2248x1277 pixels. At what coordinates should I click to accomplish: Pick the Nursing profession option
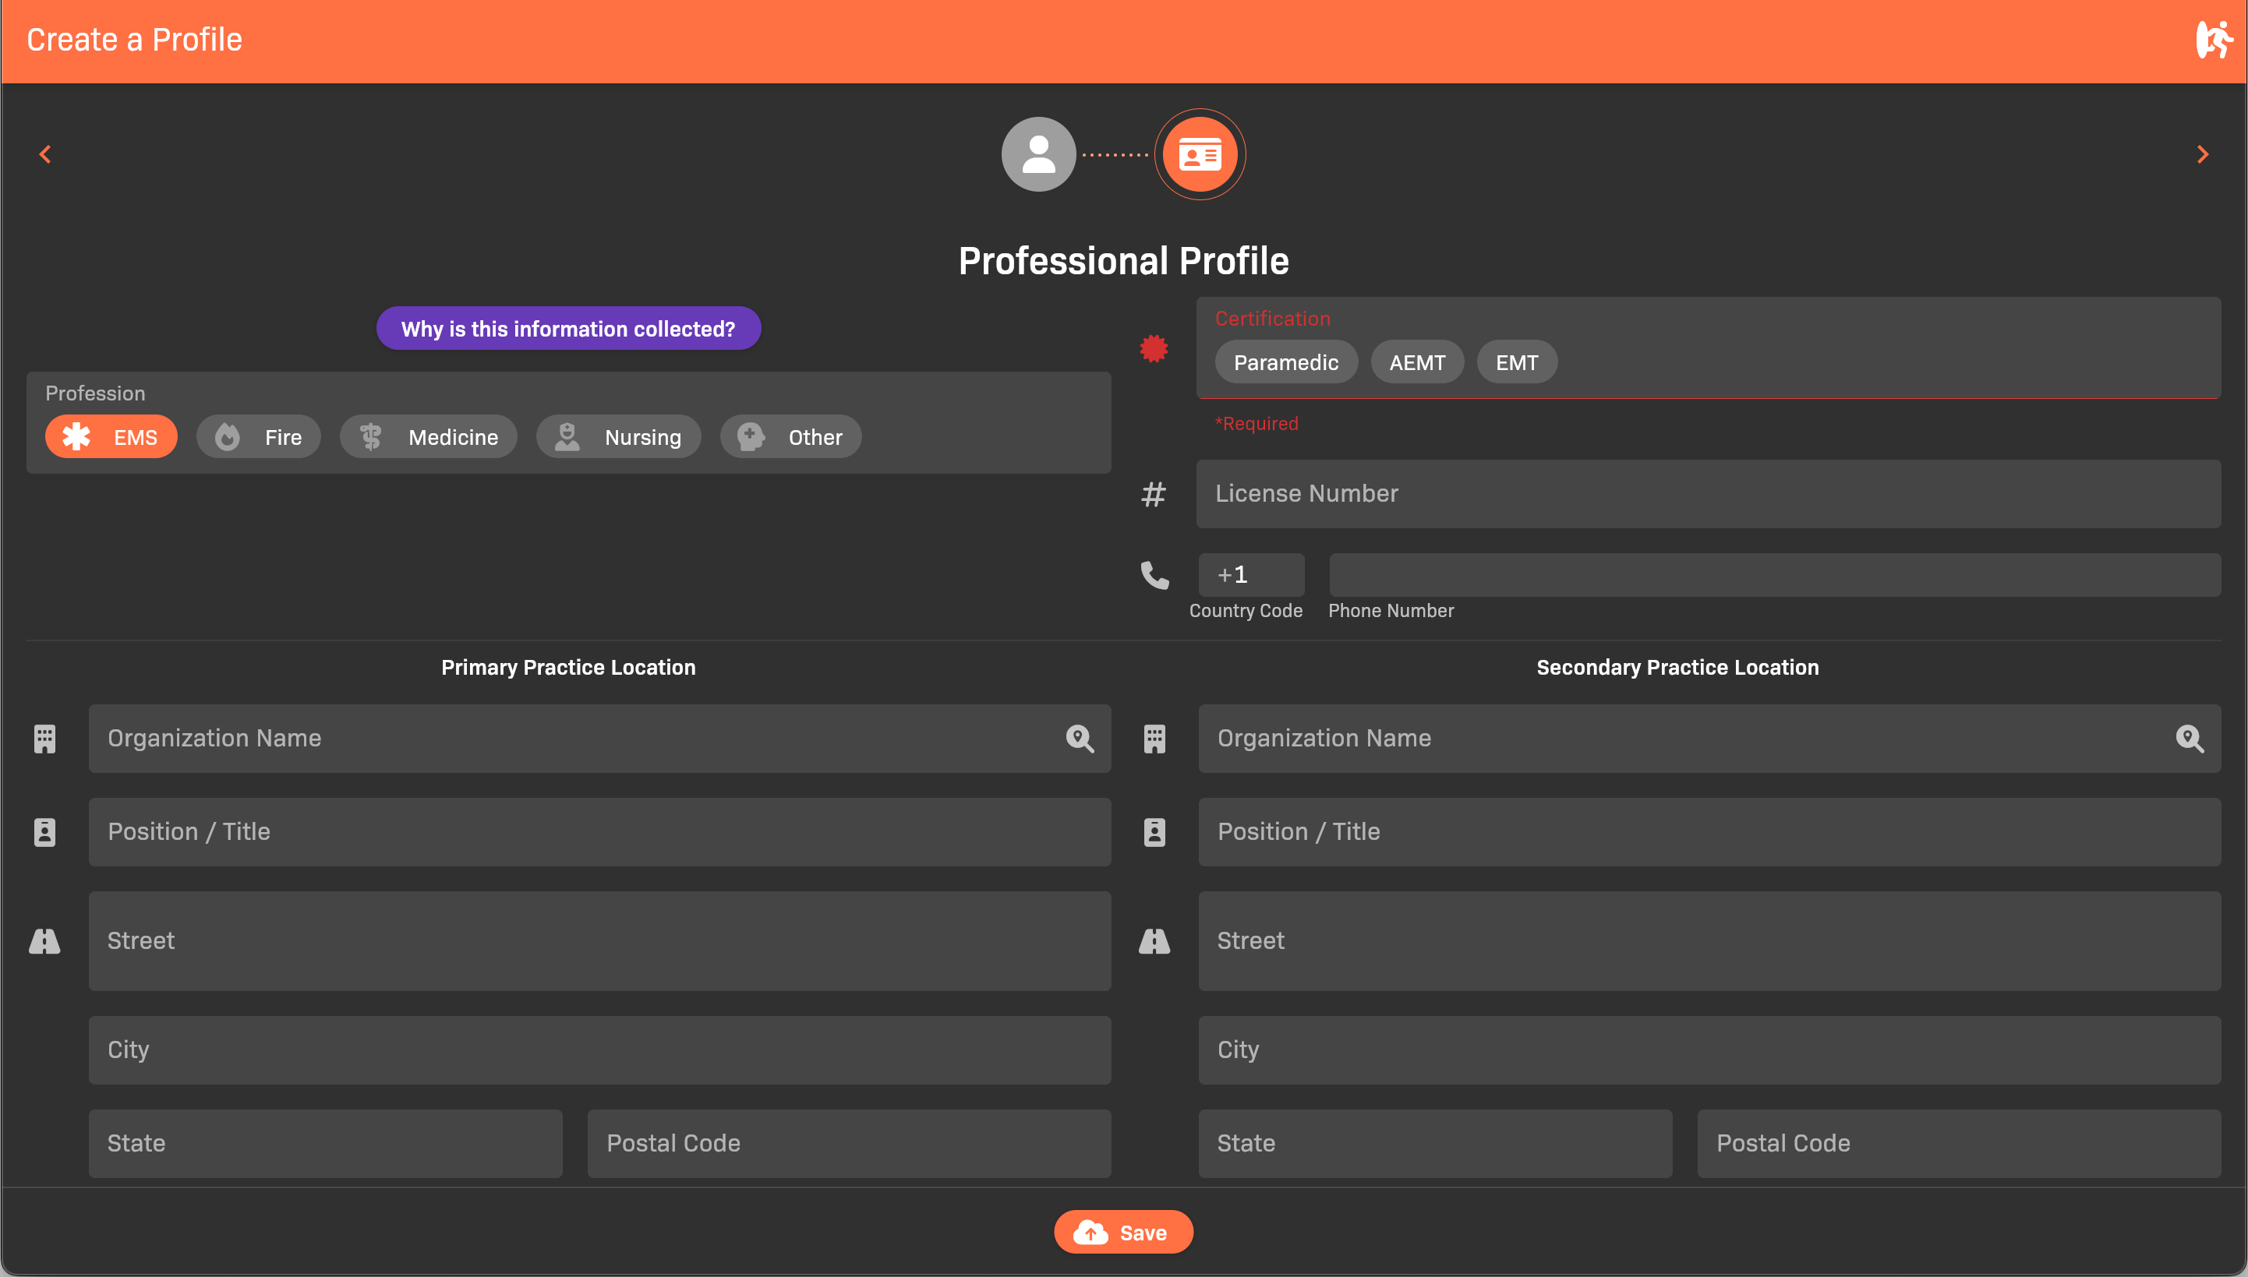click(619, 437)
